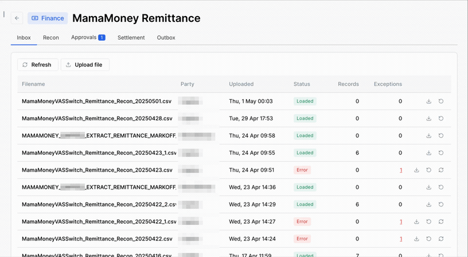This screenshot has width=468, height=257.
Task: Download the Remittance_Recon_20250423_1.csv file
Action: pyautogui.click(x=428, y=153)
